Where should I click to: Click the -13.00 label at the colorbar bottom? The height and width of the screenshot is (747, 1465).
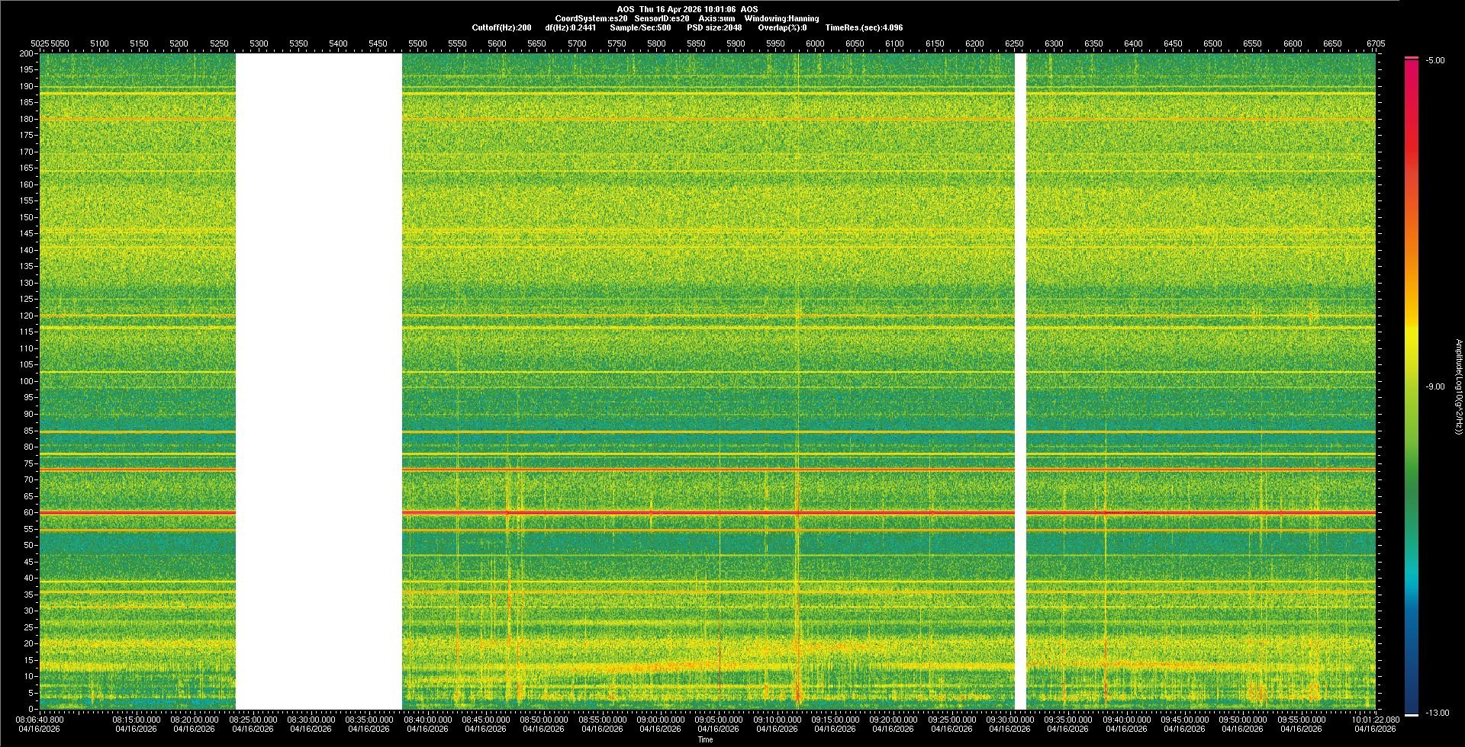pos(1435,713)
